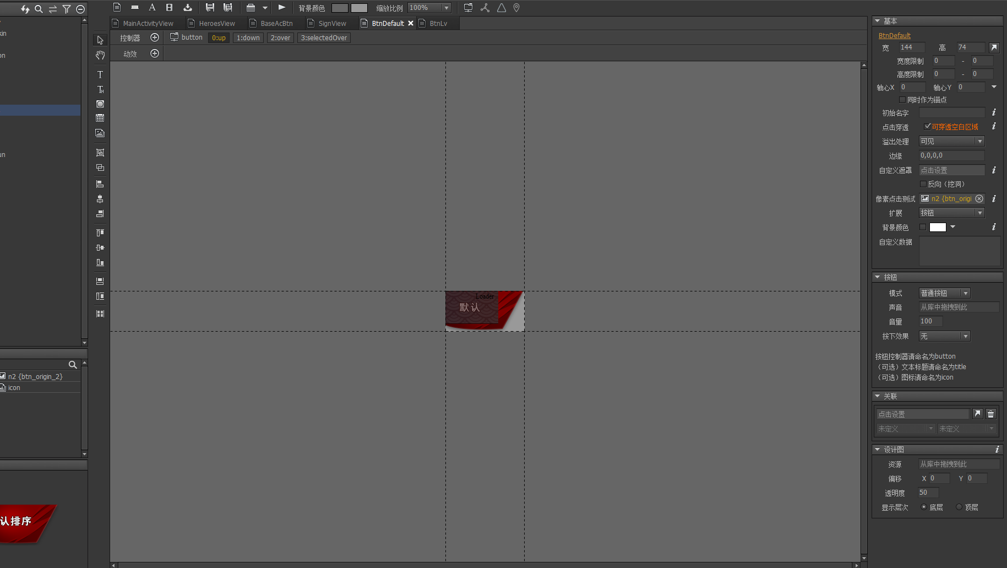This screenshot has height=568, width=1007.
Task: Click the same size grid icon
Action: coord(100,313)
